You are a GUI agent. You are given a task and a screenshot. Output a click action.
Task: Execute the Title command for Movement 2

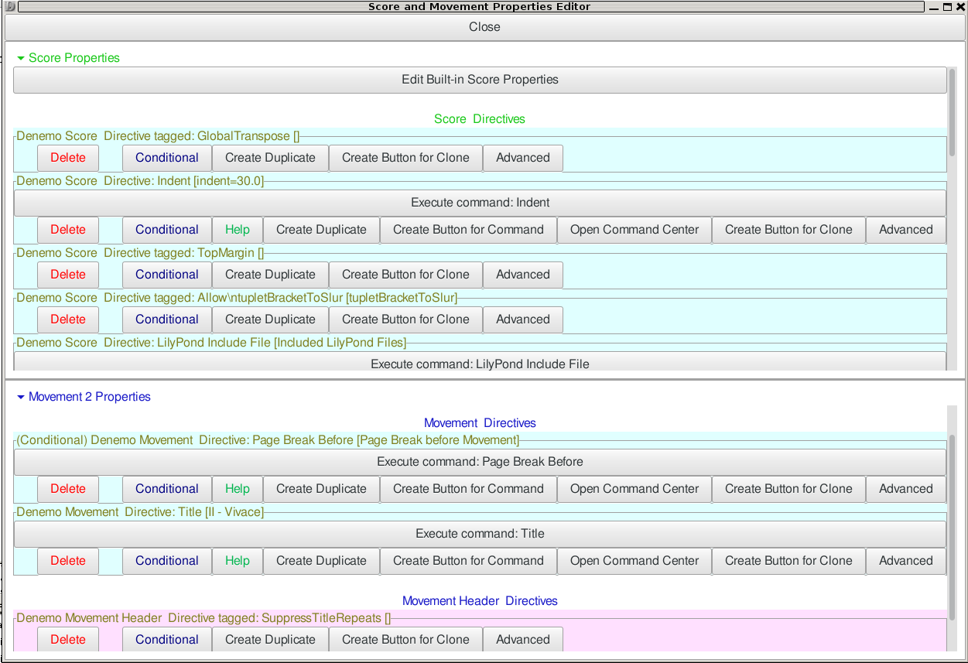[480, 533]
